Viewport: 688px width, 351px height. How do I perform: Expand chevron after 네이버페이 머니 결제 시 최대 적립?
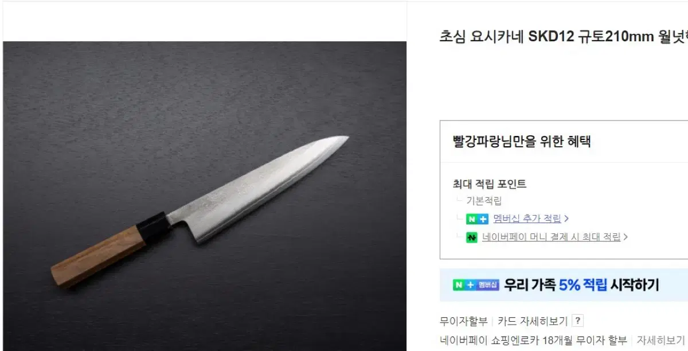[x=626, y=237]
